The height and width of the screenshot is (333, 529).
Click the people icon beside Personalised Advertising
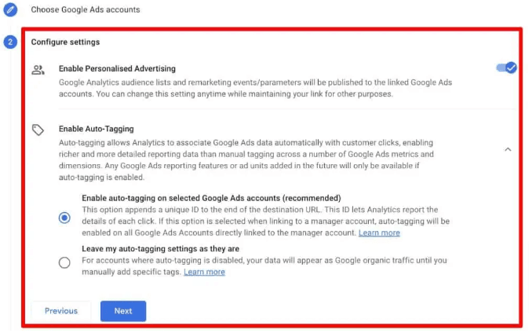(38, 69)
